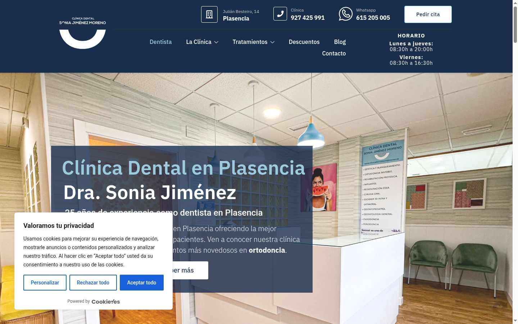The width and height of the screenshot is (518, 324).
Task: Open the Contacto page
Action: (x=334, y=53)
